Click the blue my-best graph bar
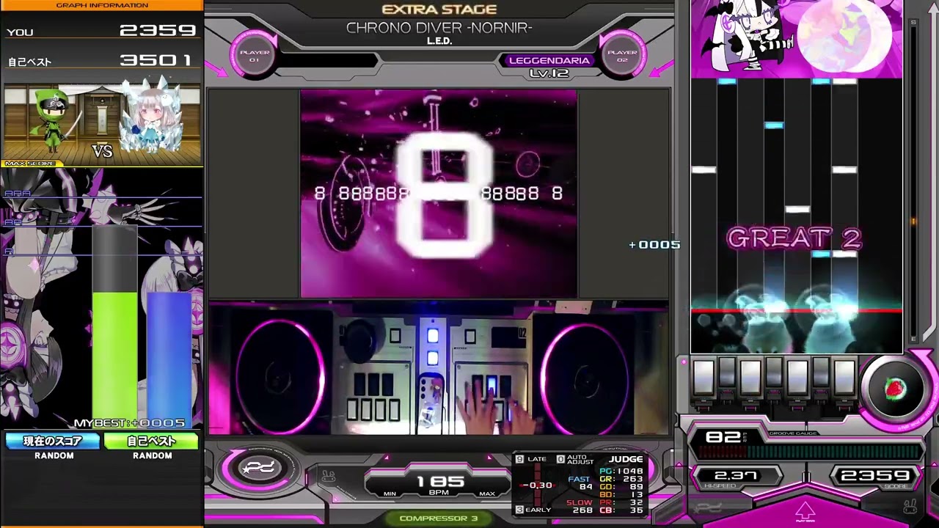The image size is (939, 528). [169, 359]
